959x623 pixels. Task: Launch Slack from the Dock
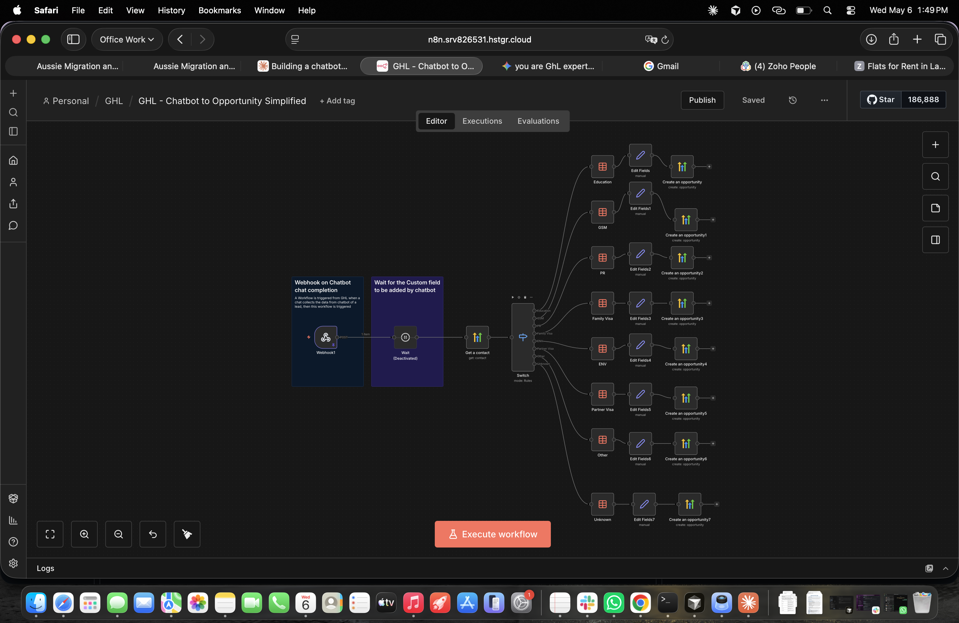[587, 603]
